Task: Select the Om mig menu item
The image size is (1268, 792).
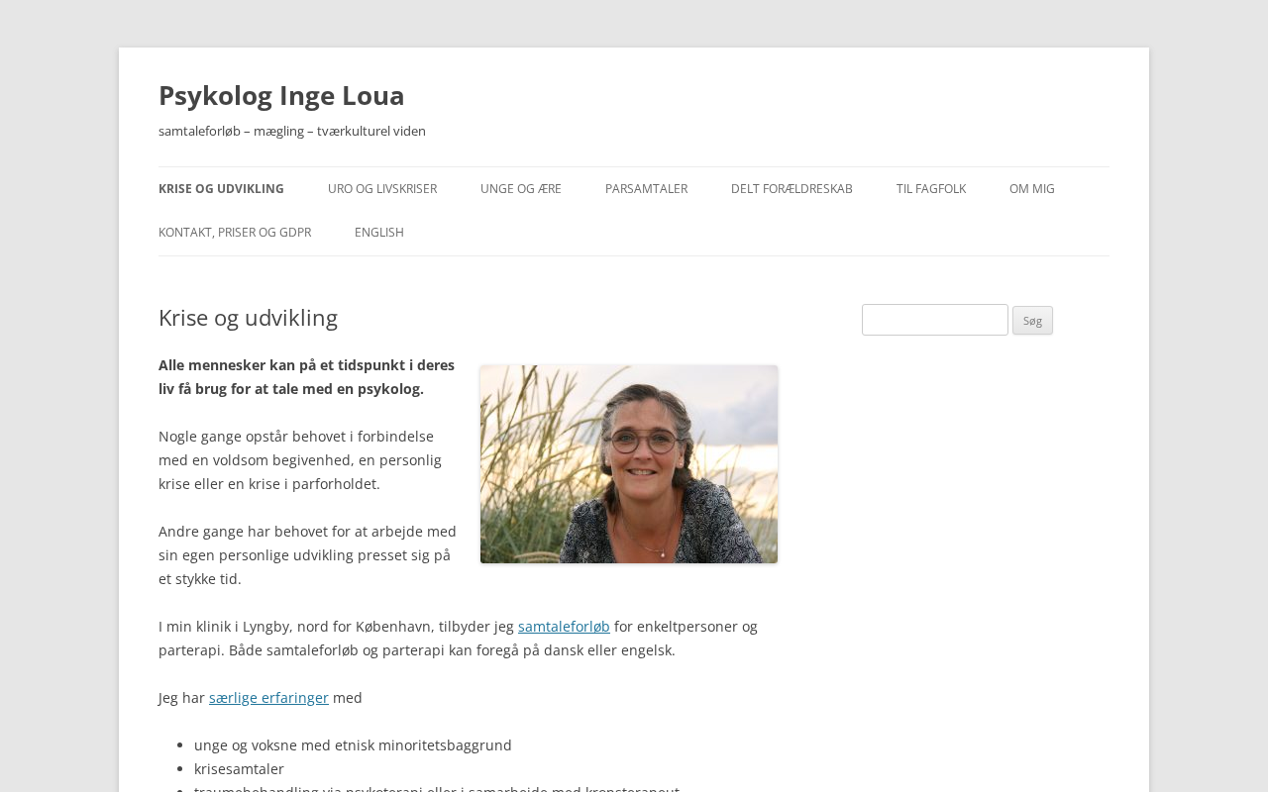Action: click(1032, 189)
